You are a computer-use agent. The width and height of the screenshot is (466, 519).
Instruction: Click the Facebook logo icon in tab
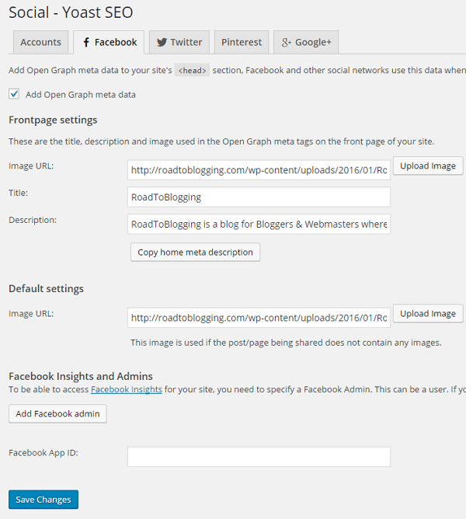tap(86, 43)
